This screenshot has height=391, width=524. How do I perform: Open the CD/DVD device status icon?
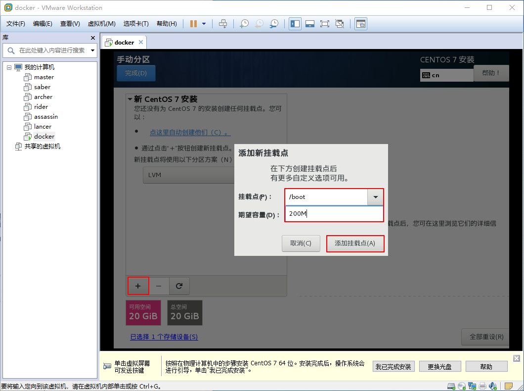tap(462, 386)
